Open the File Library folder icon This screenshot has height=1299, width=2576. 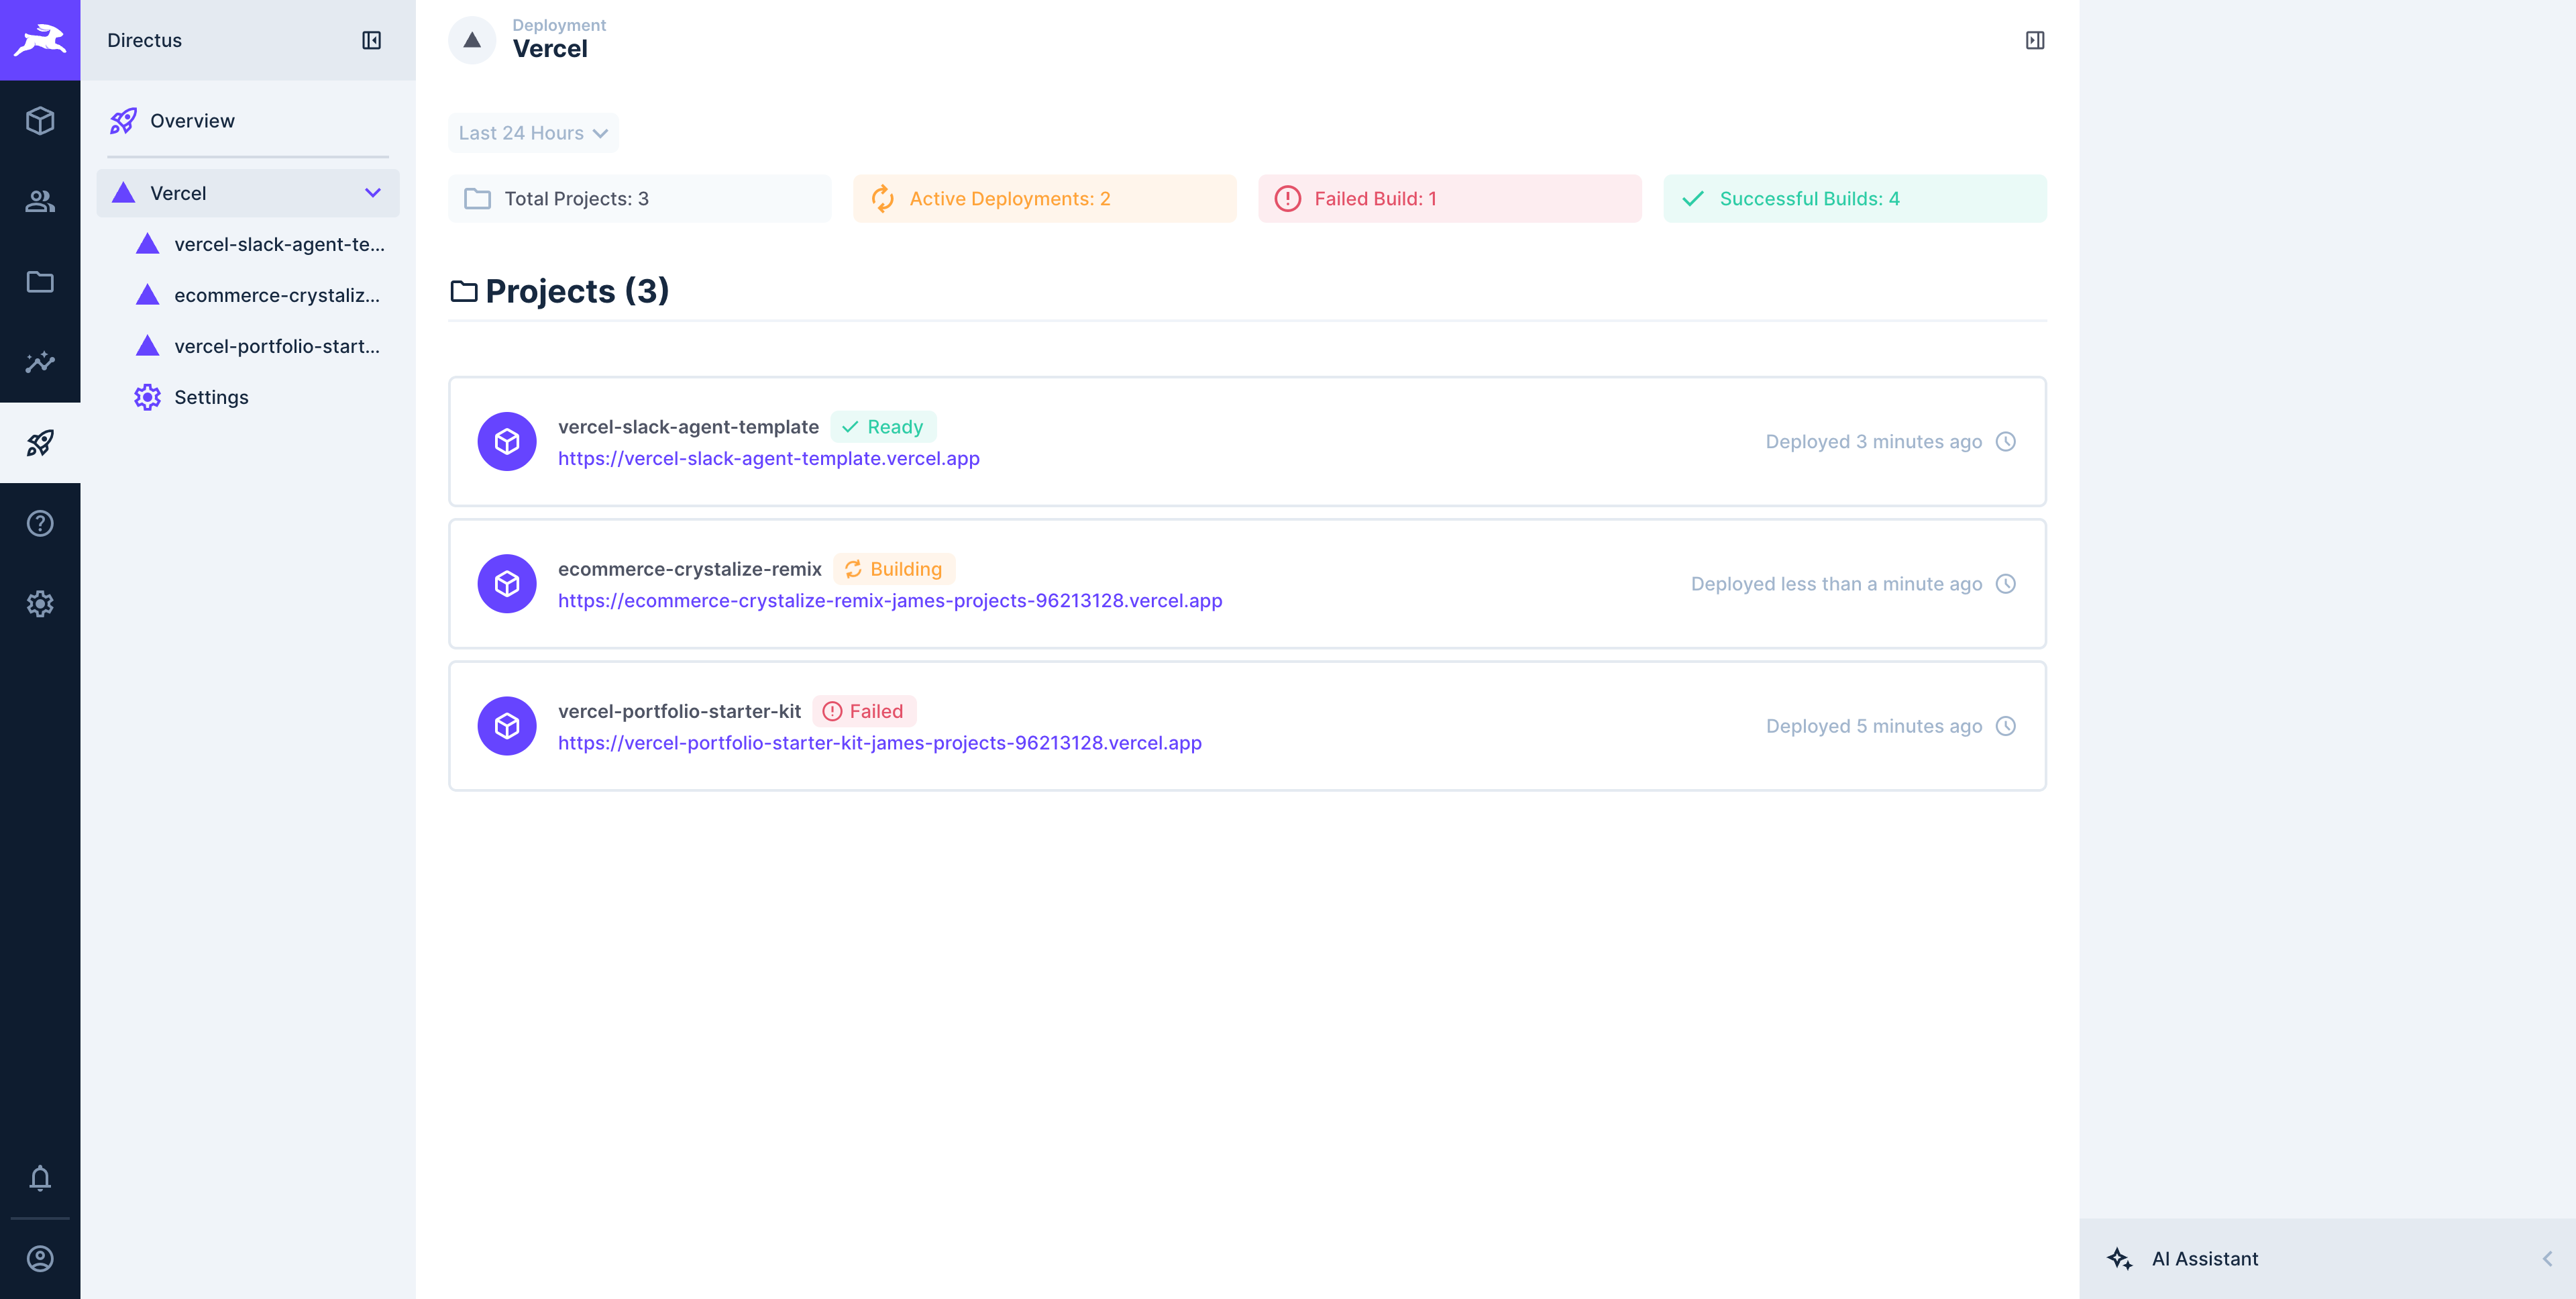pos(40,282)
